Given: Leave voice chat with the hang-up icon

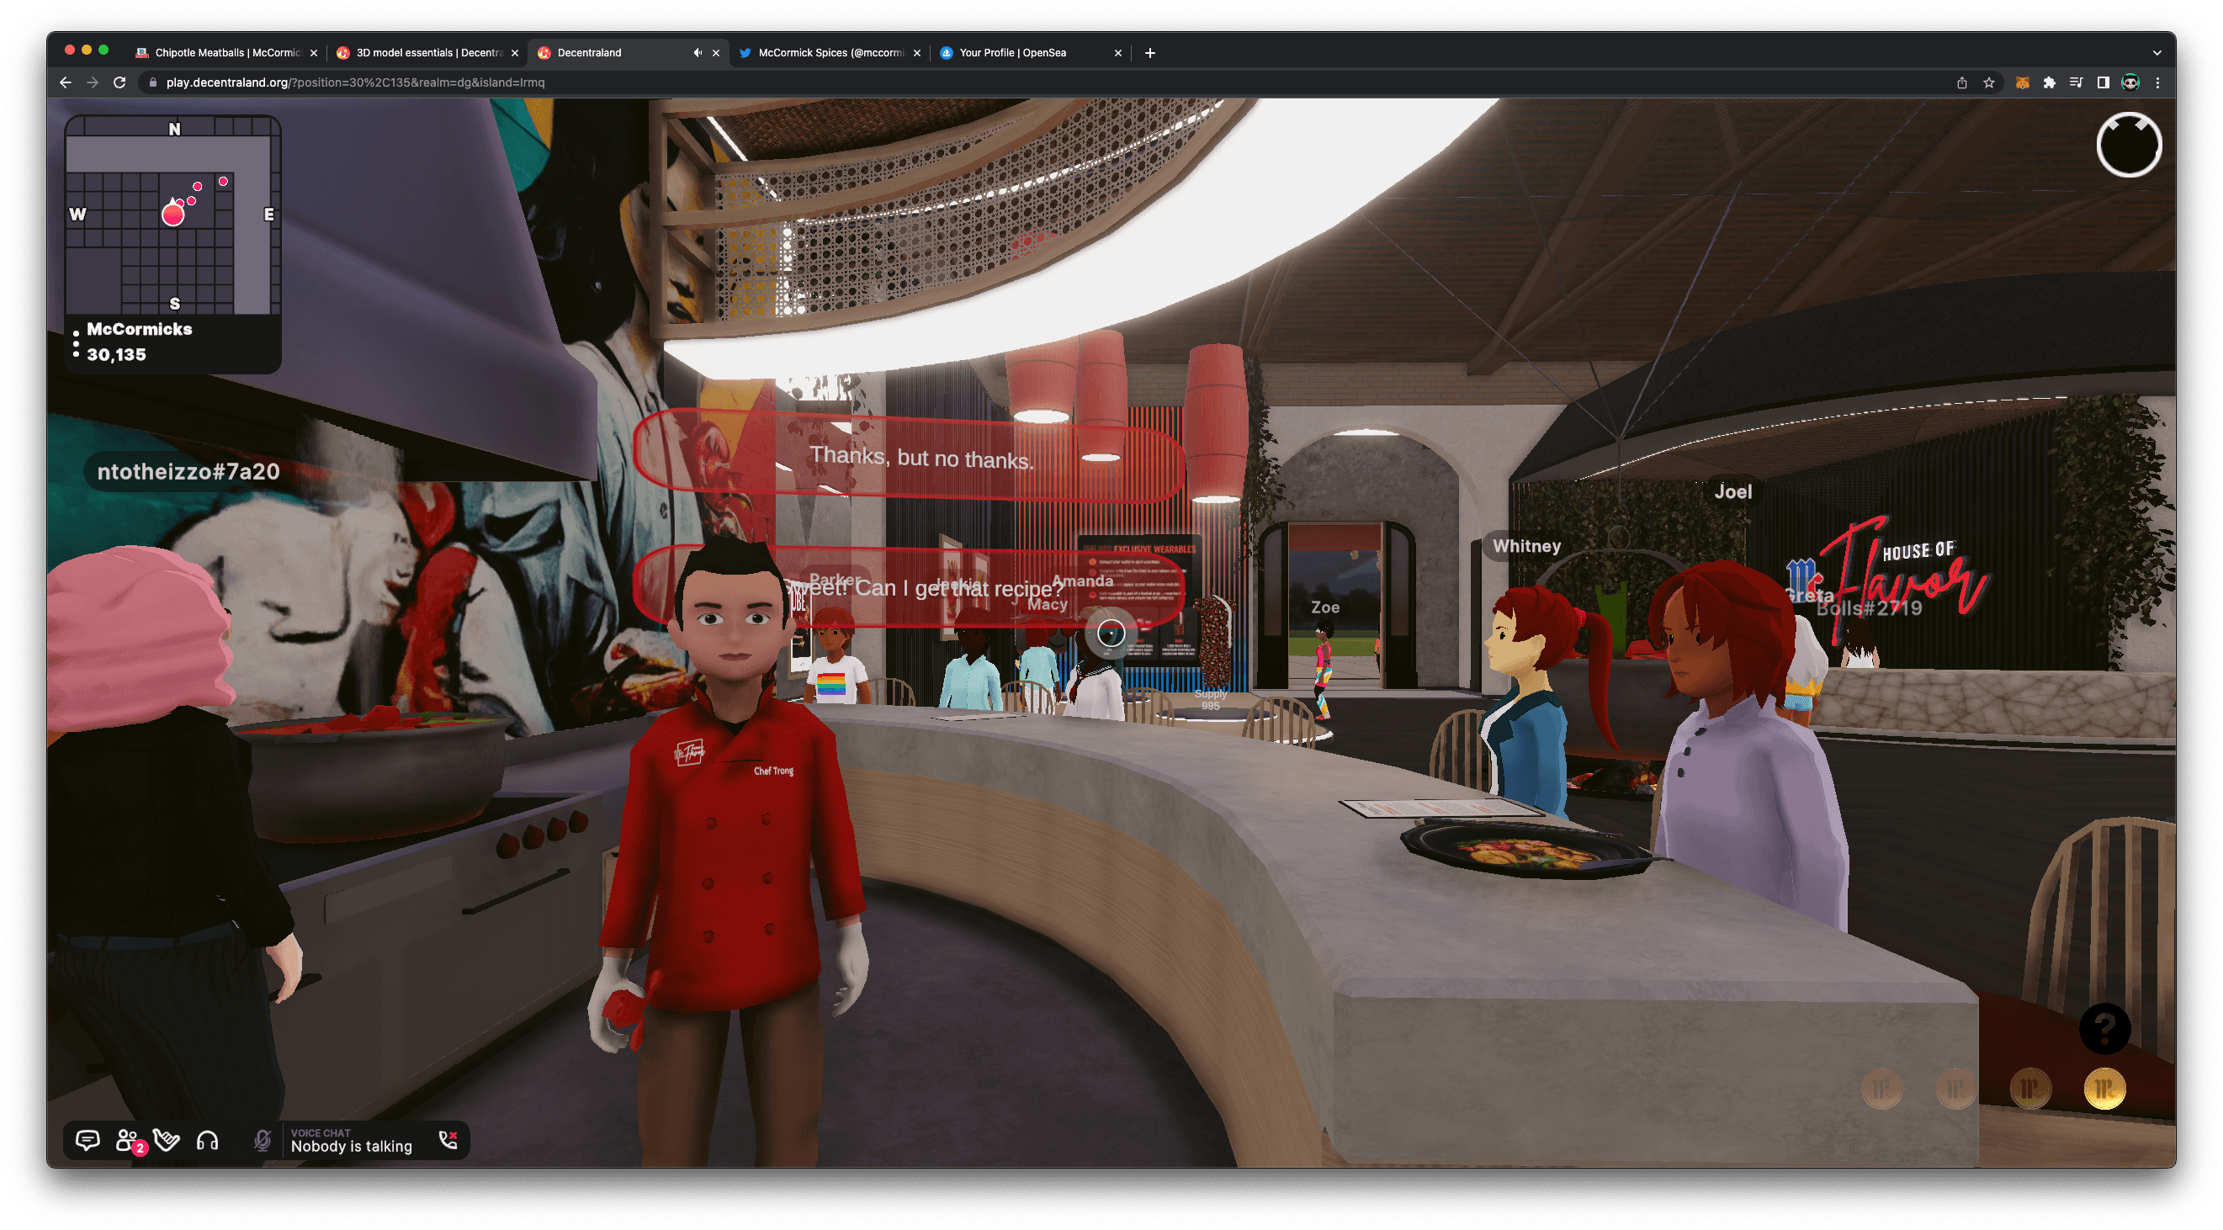Looking at the screenshot, I should [x=448, y=1140].
